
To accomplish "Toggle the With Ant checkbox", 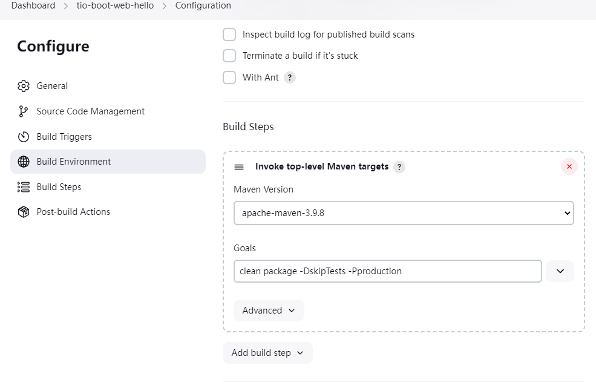I will coord(229,77).
